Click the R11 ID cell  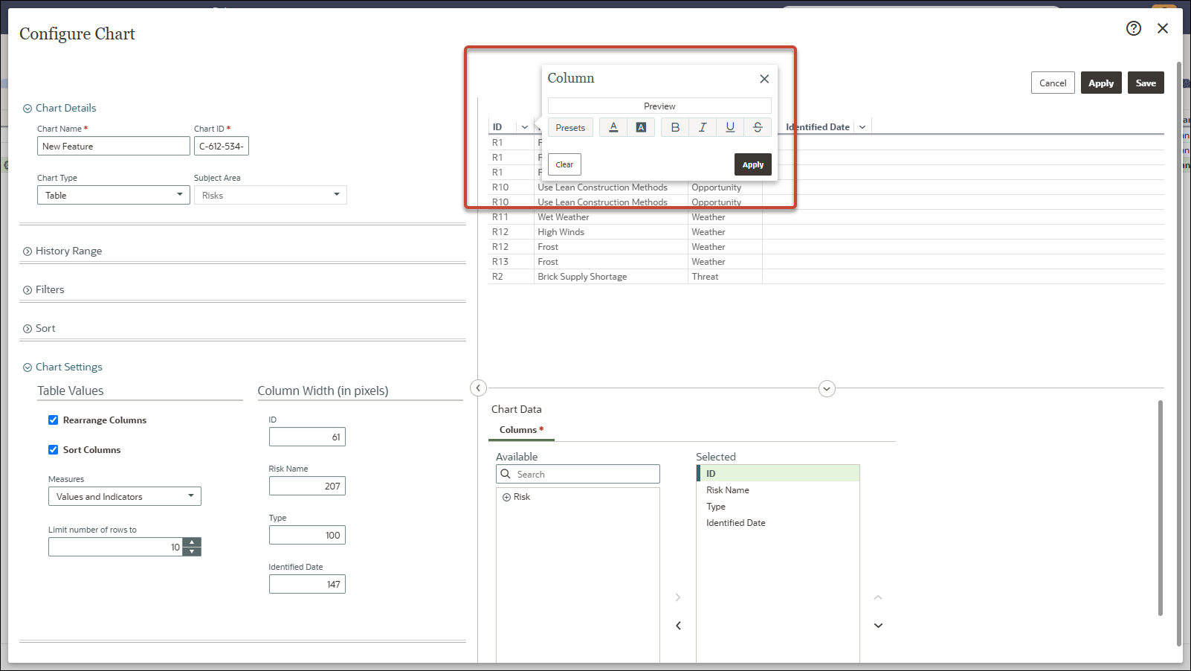tap(511, 217)
